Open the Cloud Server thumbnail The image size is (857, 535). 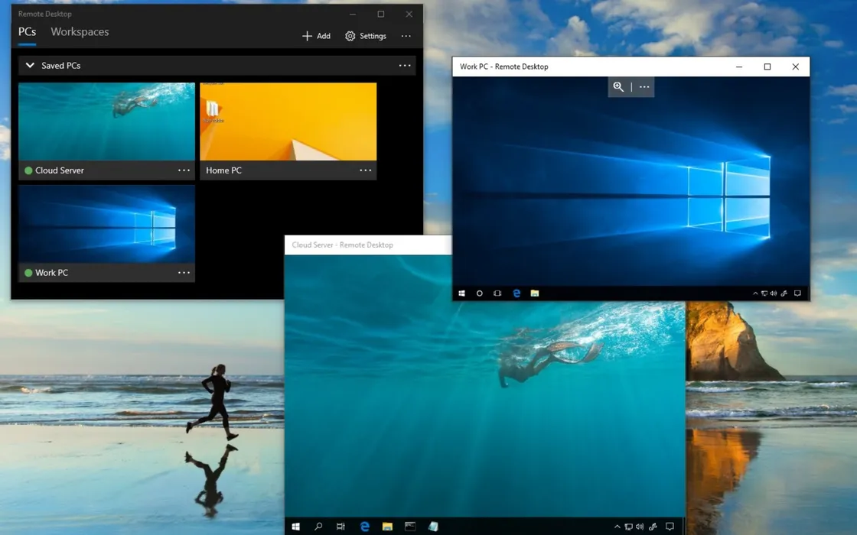coord(106,122)
